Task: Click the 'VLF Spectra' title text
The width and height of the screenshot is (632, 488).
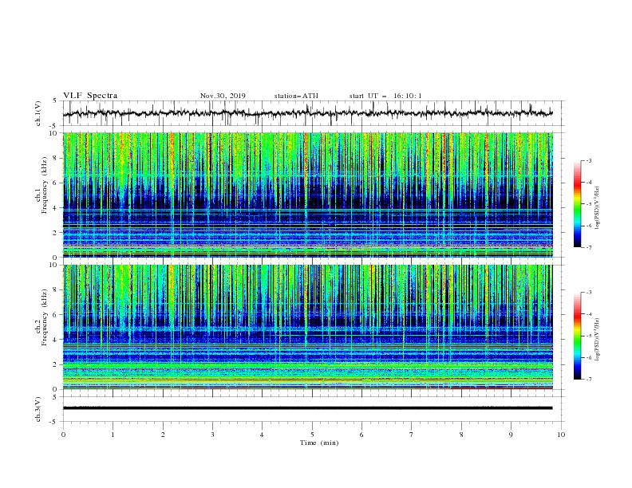Action: coord(90,96)
